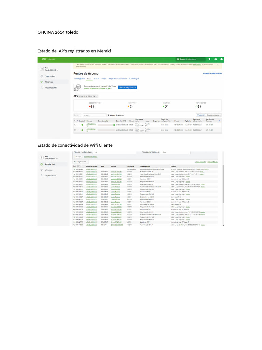Click the 'Restablecer filtros' link
The width and height of the screenshot is (262, 350).
(x=90, y=156)
